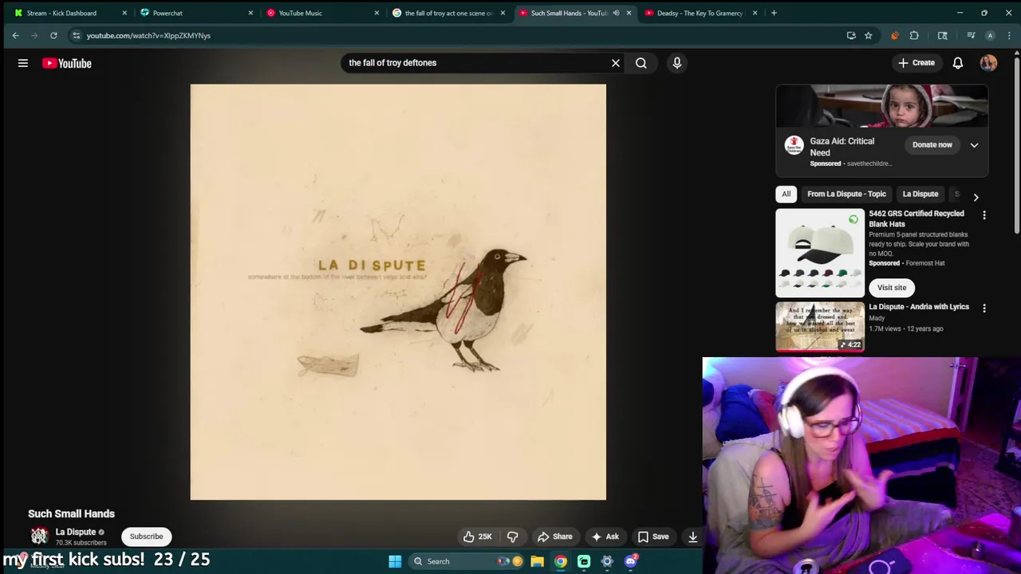The height and width of the screenshot is (574, 1021).
Task: Select the All filter chip
Action: [786, 194]
